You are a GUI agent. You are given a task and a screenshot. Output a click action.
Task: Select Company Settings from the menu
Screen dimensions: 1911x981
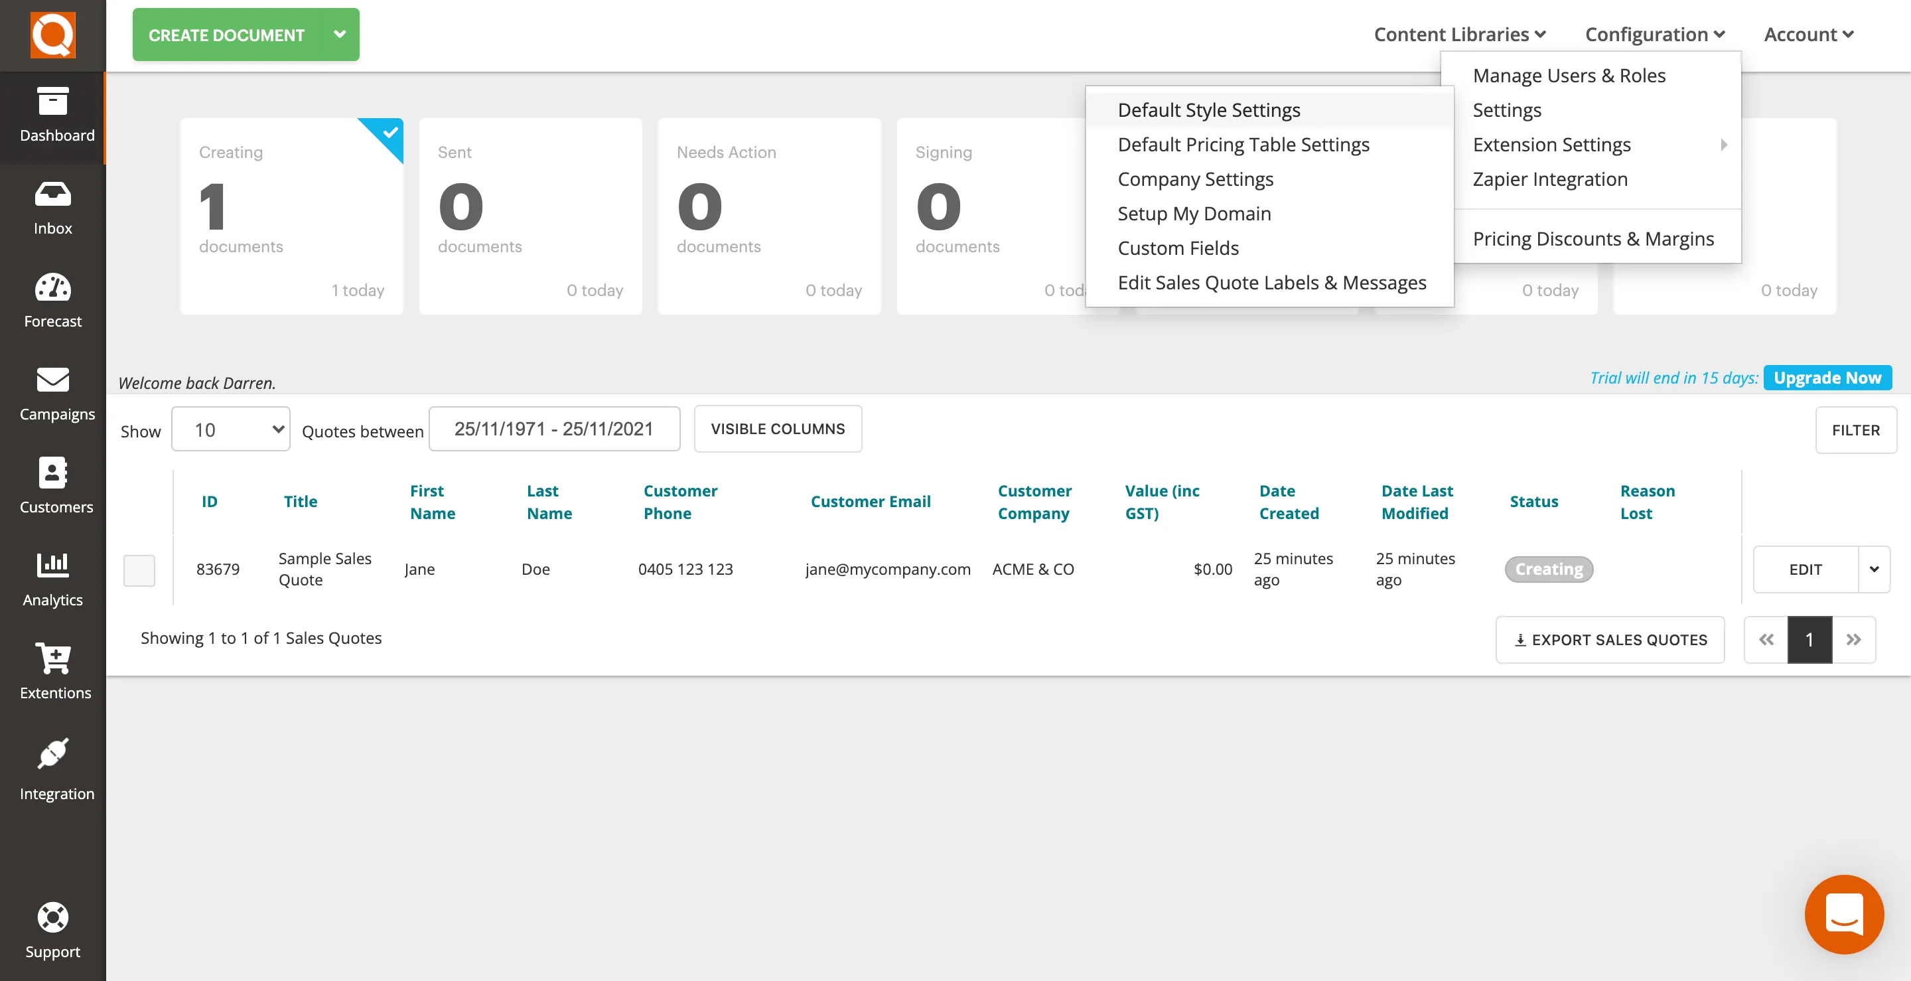[1195, 179]
